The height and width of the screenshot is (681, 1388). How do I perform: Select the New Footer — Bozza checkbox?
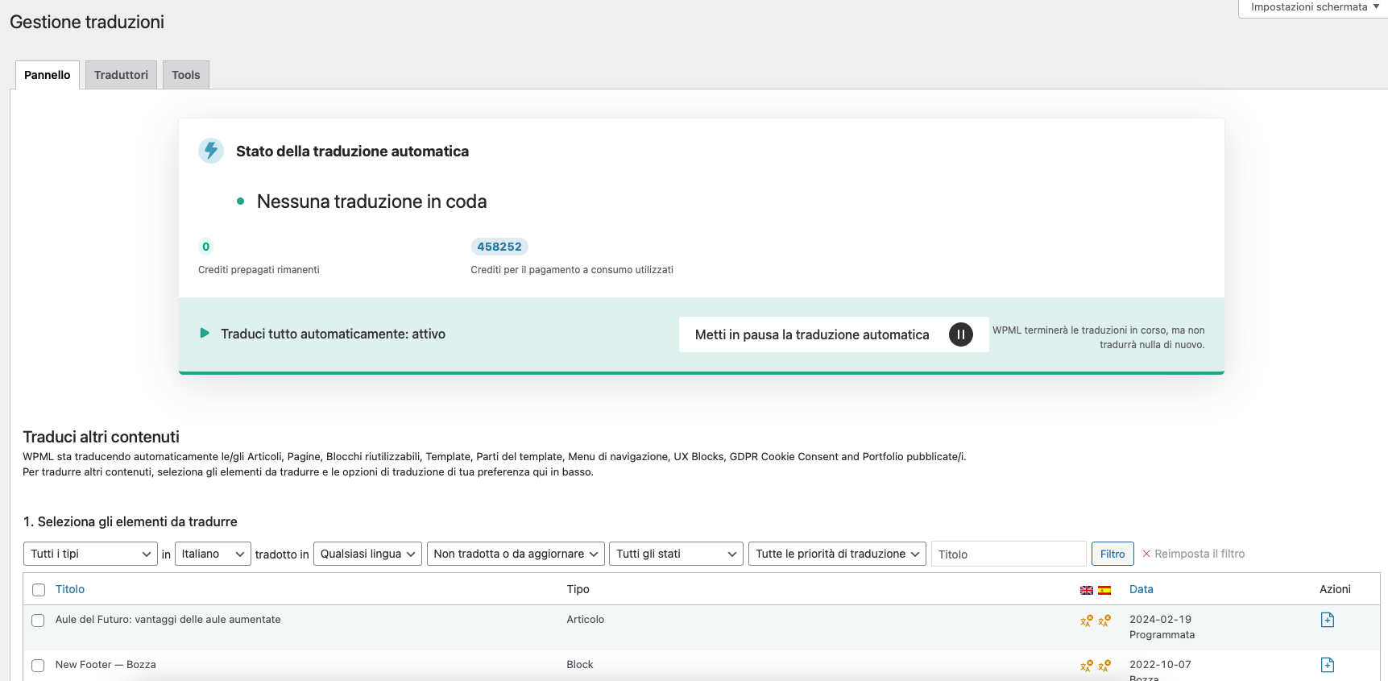[38, 666]
